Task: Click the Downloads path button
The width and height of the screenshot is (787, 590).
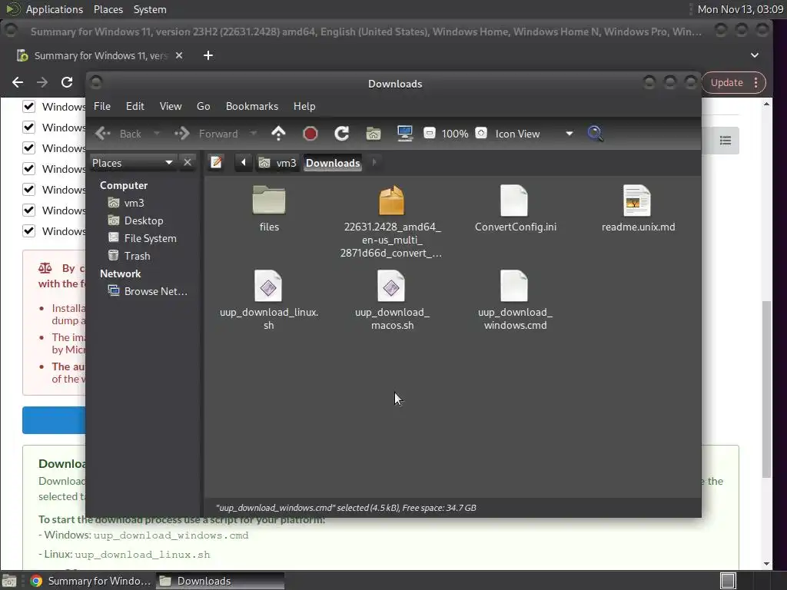Action: pyautogui.click(x=333, y=163)
